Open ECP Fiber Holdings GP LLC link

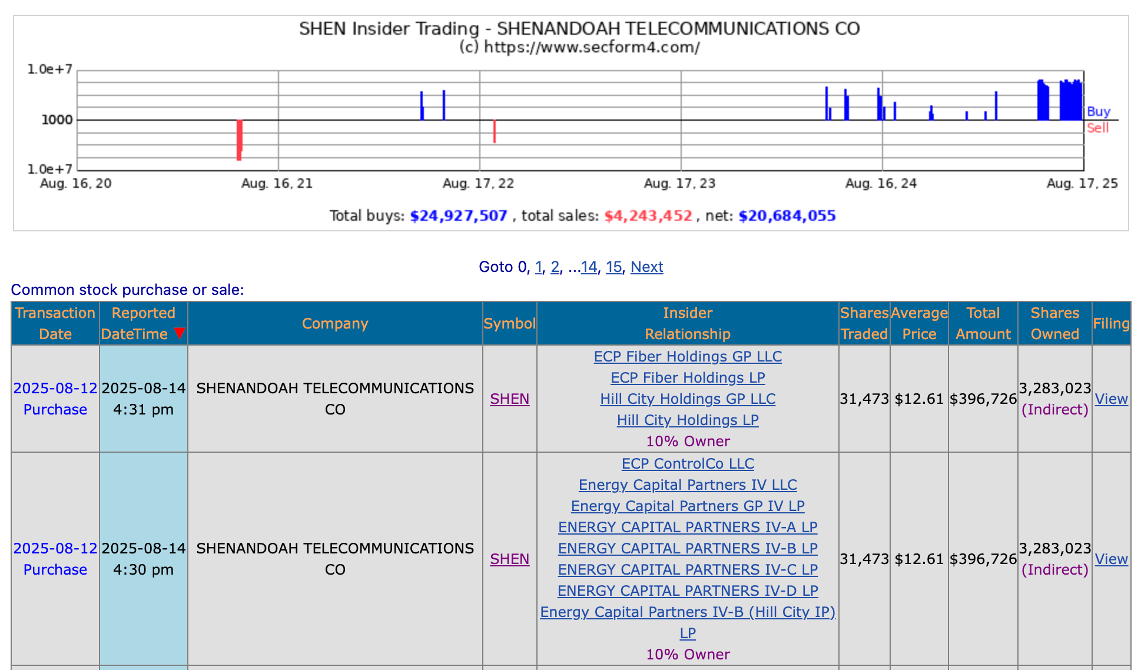click(687, 357)
